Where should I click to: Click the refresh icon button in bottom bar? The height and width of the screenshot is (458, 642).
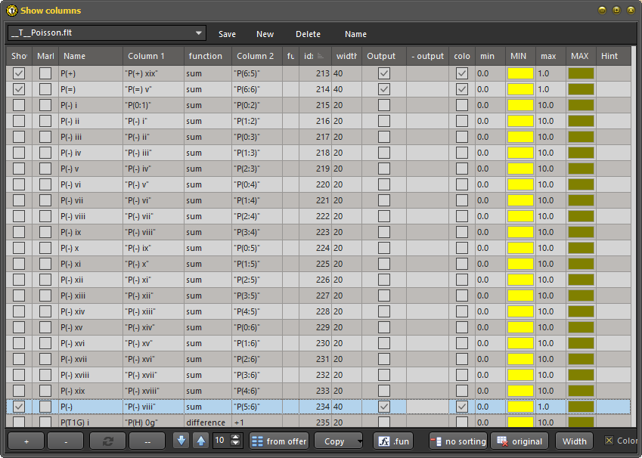tap(107, 441)
